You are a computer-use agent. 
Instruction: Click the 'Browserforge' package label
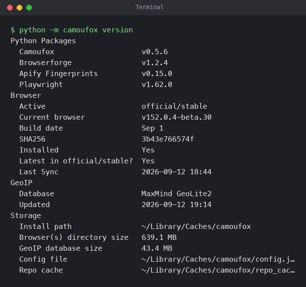pos(45,63)
